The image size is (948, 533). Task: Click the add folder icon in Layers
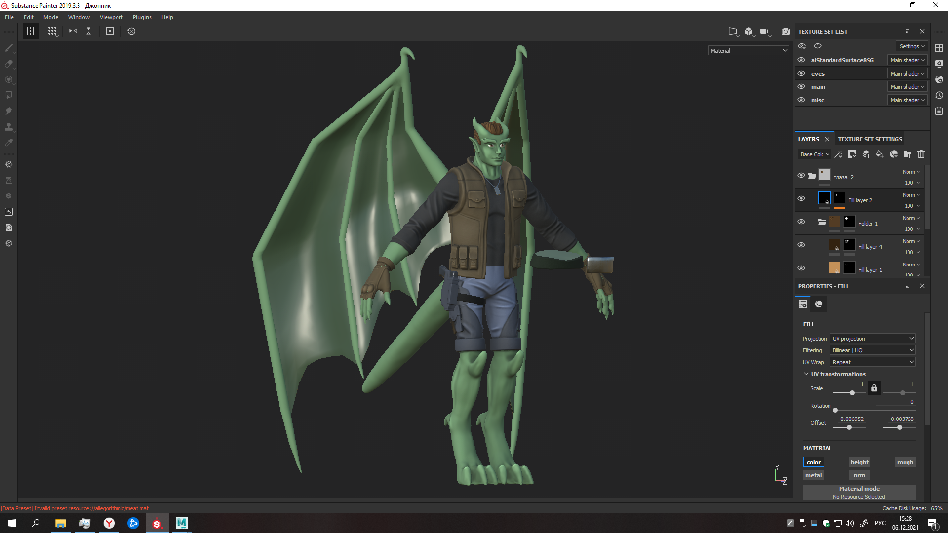point(907,154)
